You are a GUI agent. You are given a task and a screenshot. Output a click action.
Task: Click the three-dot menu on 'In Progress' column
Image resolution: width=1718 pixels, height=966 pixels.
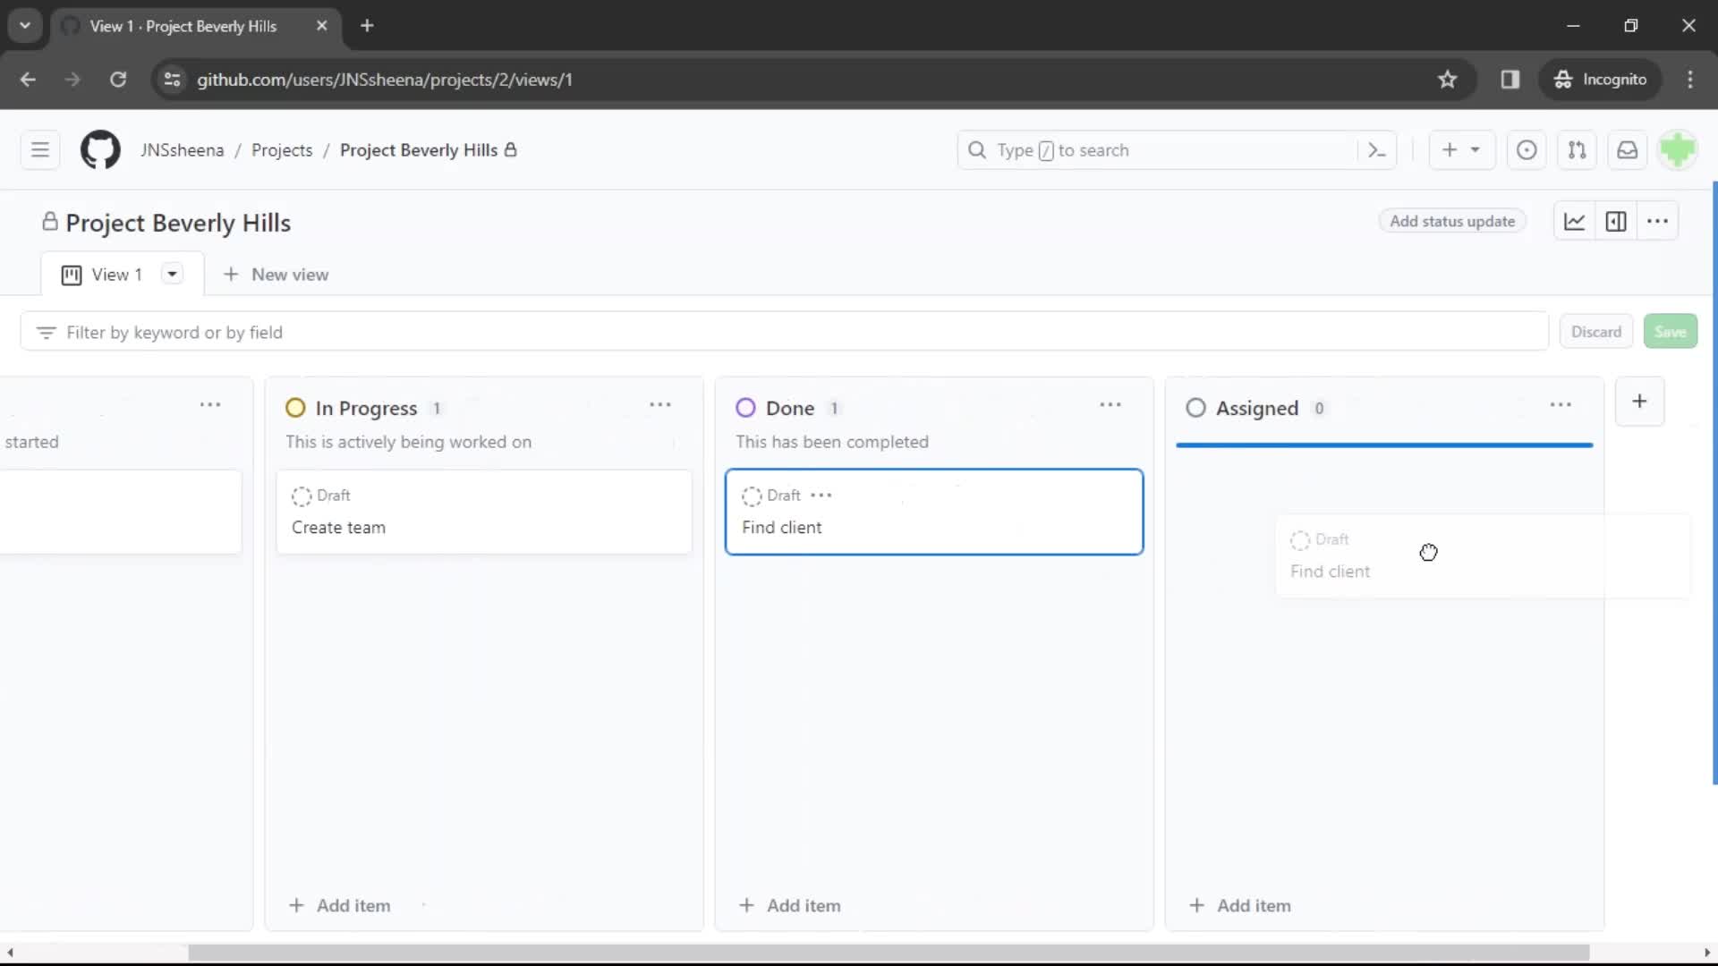(x=659, y=407)
